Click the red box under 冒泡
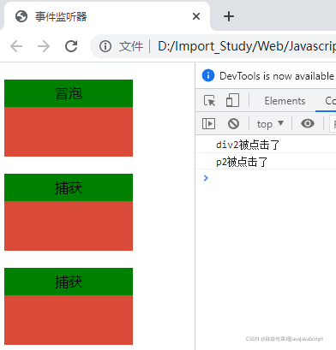This screenshot has height=350, width=336. point(69,132)
